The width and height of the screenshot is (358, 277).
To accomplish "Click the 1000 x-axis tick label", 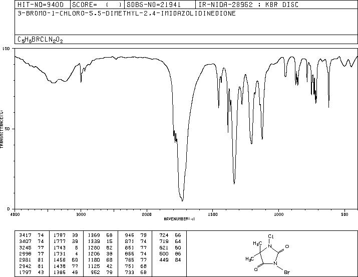I will tap(278, 214).
